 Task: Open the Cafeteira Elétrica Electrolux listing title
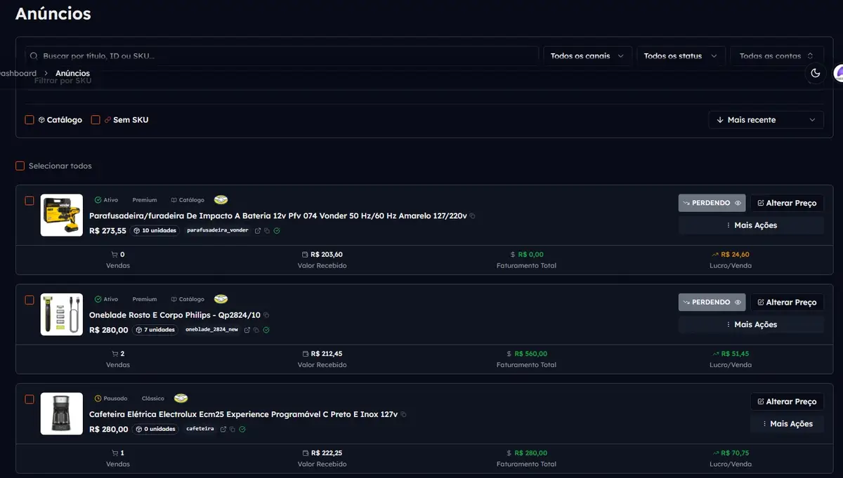pos(243,414)
